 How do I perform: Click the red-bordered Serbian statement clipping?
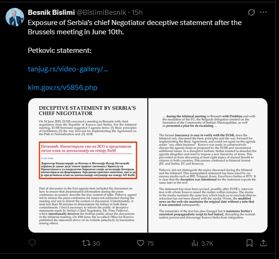(88, 160)
